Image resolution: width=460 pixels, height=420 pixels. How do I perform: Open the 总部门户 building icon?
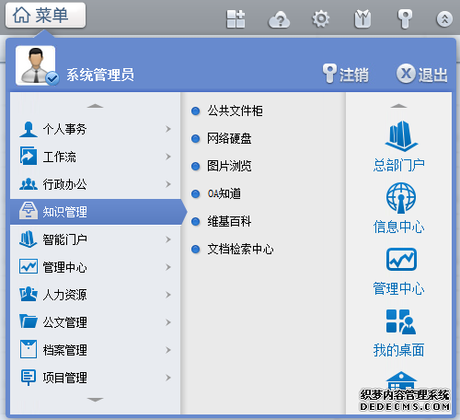[401, 136]
